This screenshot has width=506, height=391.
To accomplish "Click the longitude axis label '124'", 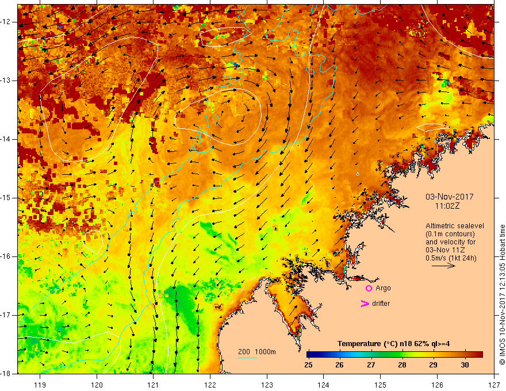I will (324, 385).
